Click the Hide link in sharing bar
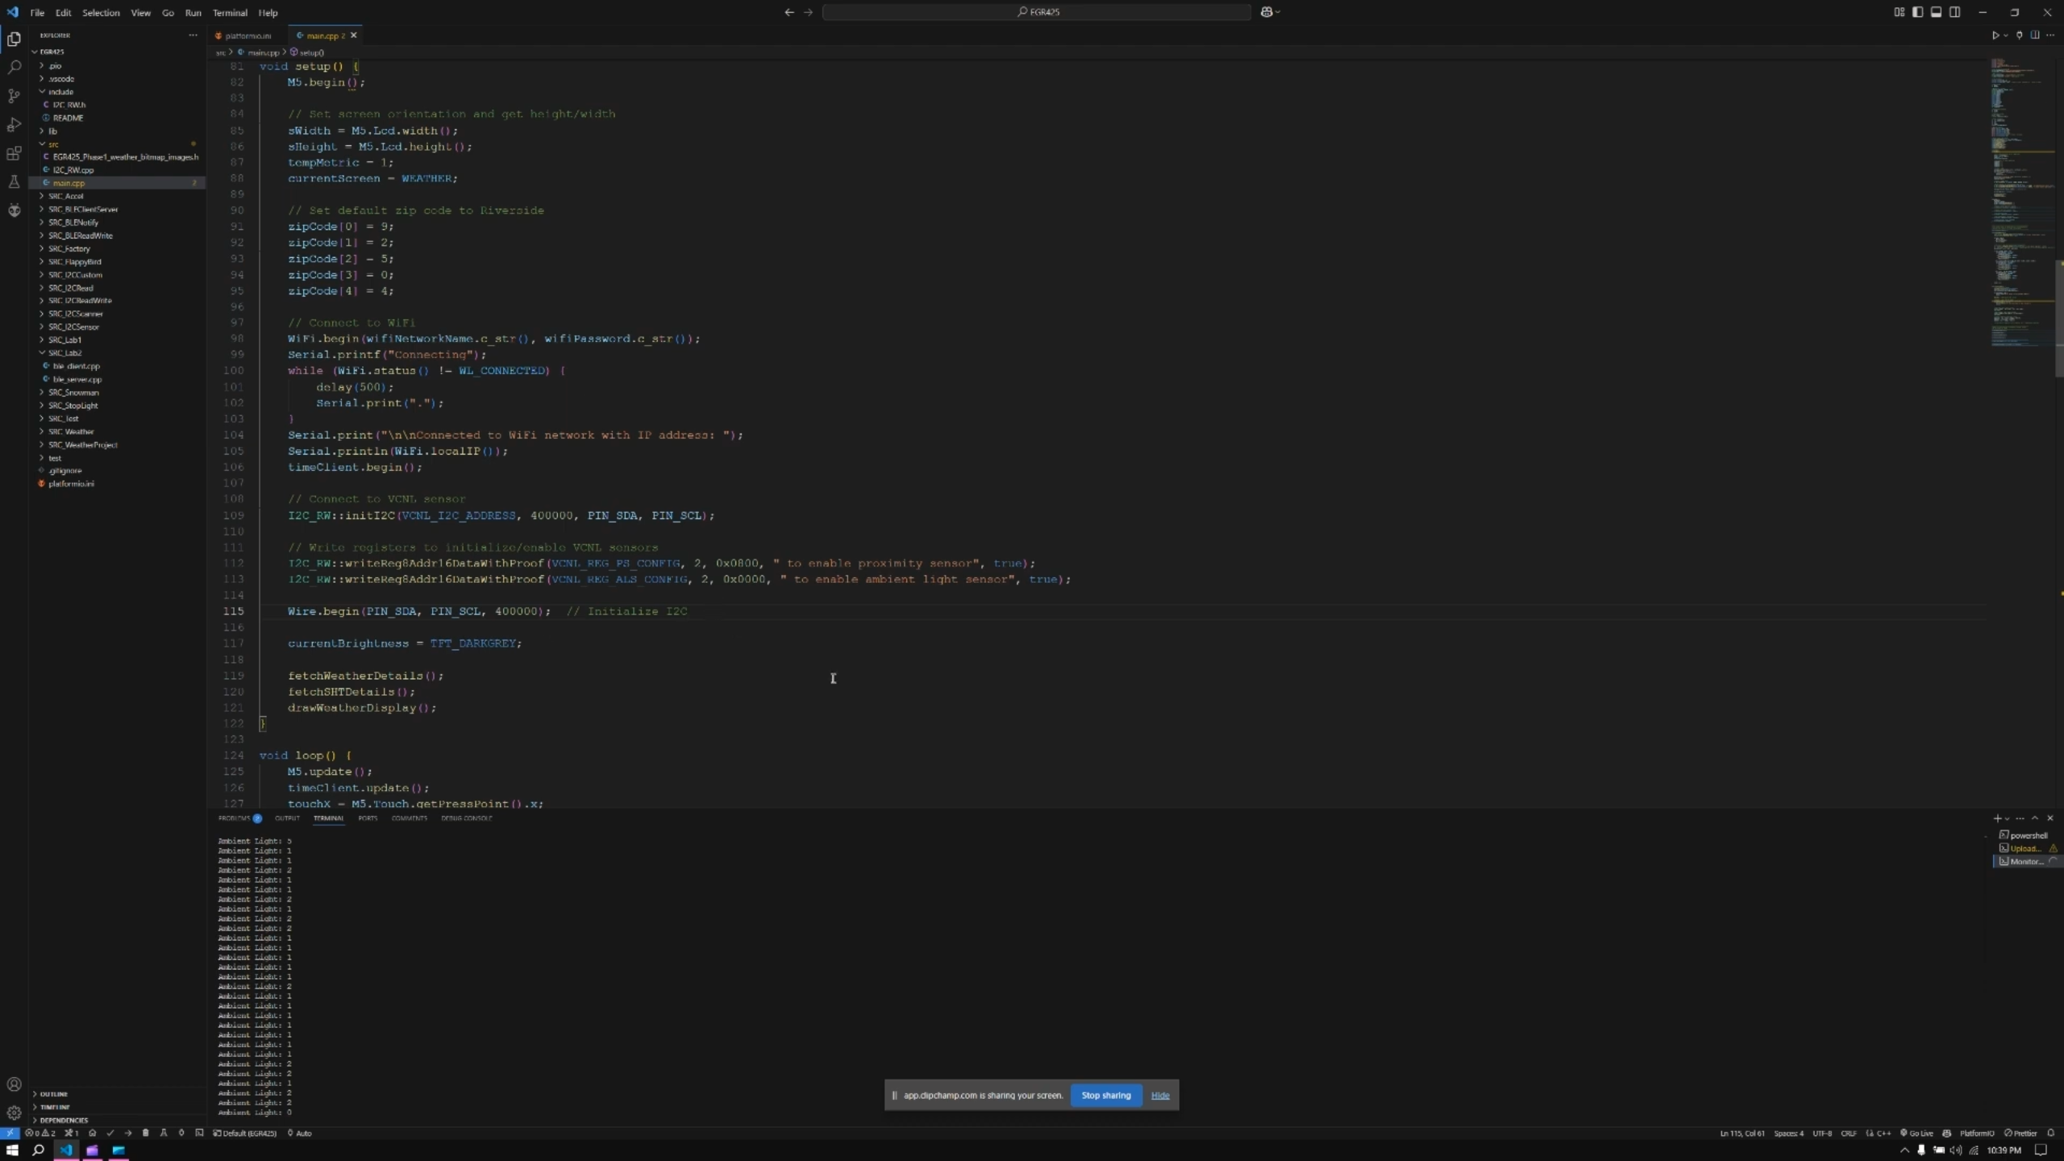 (1159, 1095)
